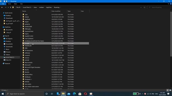The image size is (172, 96).
Task: Open Downloads under Quick access
Action: pos(9,18)
